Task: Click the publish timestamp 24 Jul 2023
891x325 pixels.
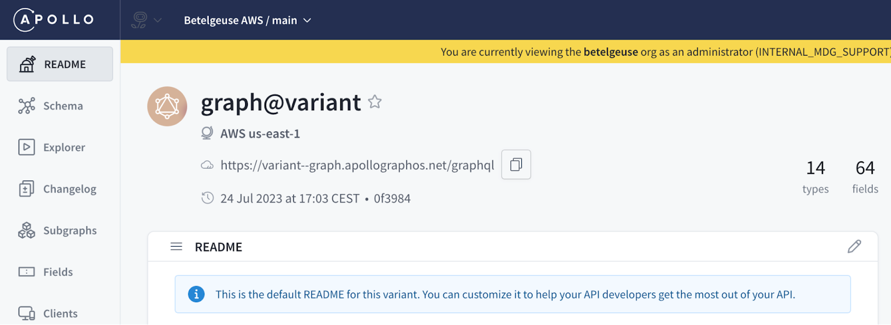Action: pyautogui.click(x=290, y=199)
